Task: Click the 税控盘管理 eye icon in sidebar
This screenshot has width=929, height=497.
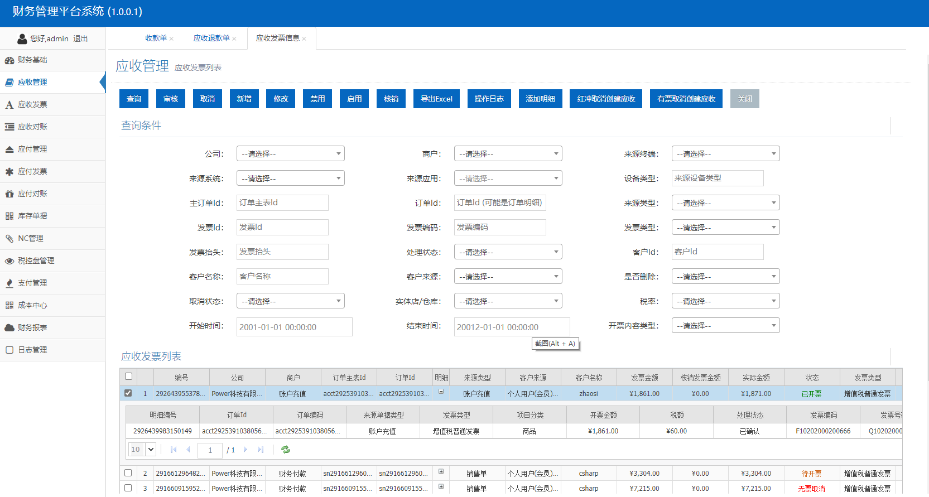Action: point(9,261)
